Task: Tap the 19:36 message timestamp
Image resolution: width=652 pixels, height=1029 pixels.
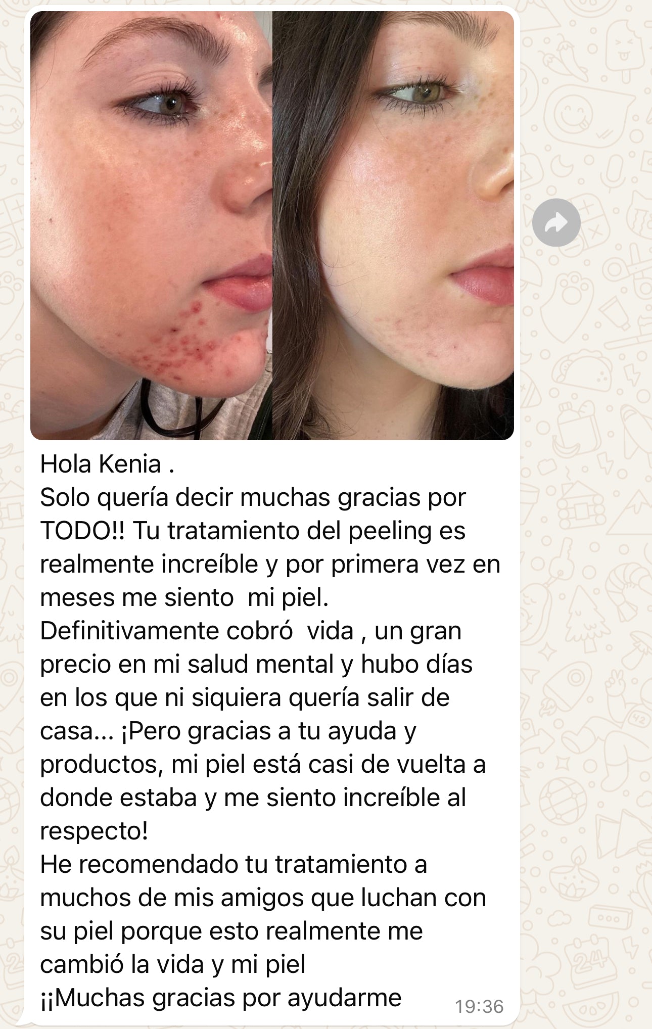Action: (x=479, y=1006)
